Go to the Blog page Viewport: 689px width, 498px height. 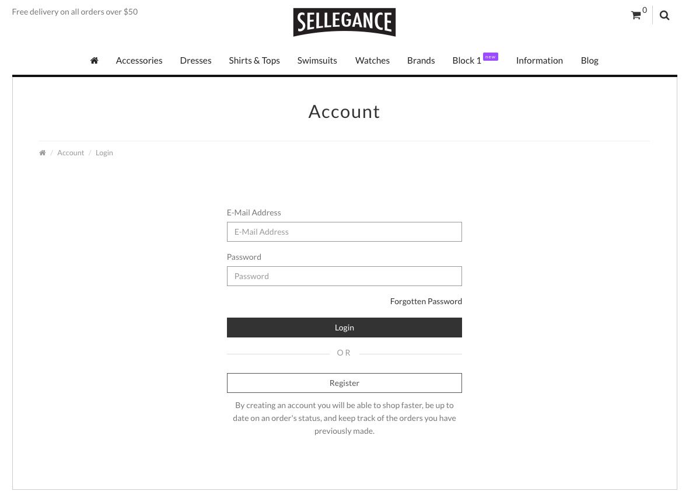[x=589, y=60]
